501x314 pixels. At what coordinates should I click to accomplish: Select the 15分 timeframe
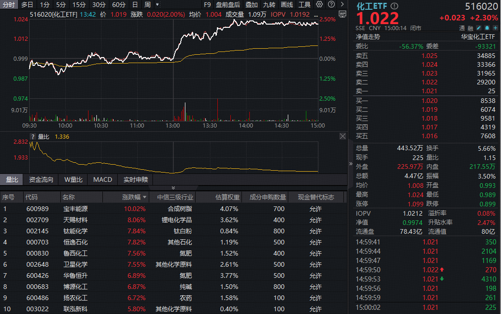coord(79,5)
